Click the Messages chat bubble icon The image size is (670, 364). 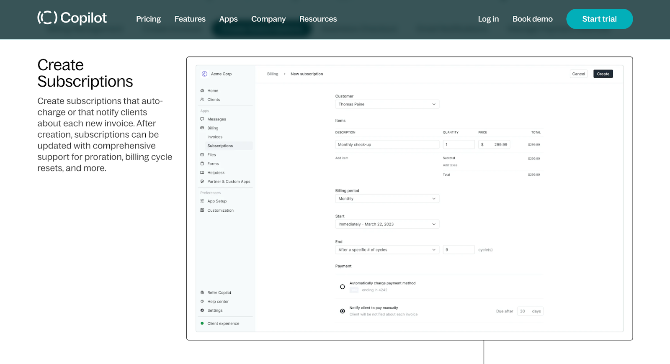click(x=202, y=119)
